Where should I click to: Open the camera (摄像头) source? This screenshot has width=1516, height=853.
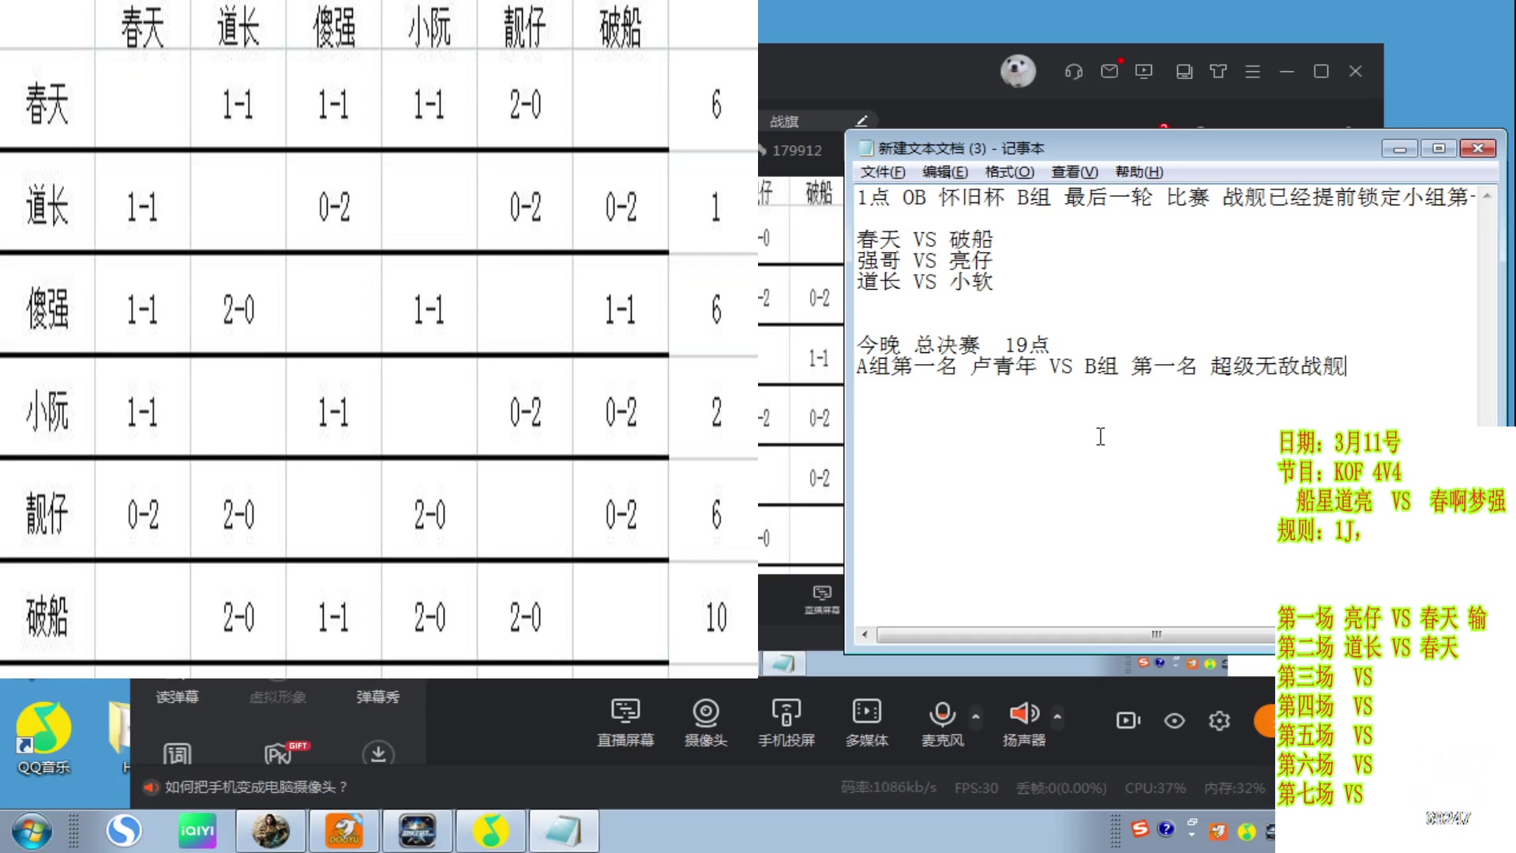click(705, 722)
